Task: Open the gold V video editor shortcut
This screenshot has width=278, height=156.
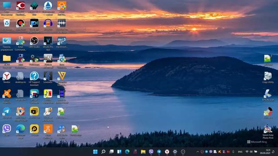Action: point(62,76)
